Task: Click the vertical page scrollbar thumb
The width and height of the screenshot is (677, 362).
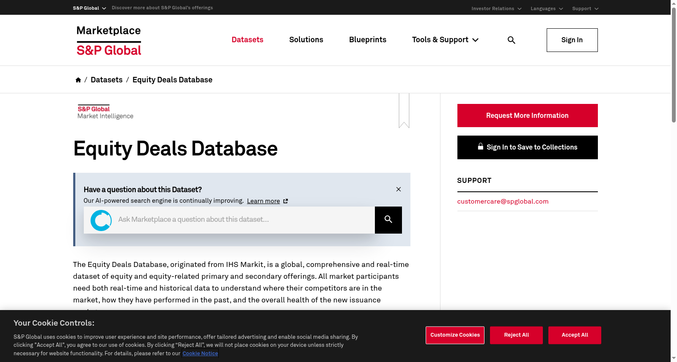Action: click(x=674, y=65)
